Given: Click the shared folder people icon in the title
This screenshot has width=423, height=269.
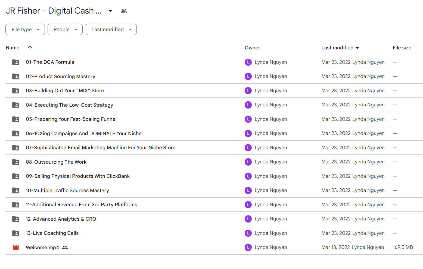Looking at the screenshot, I should click(124, 11).
